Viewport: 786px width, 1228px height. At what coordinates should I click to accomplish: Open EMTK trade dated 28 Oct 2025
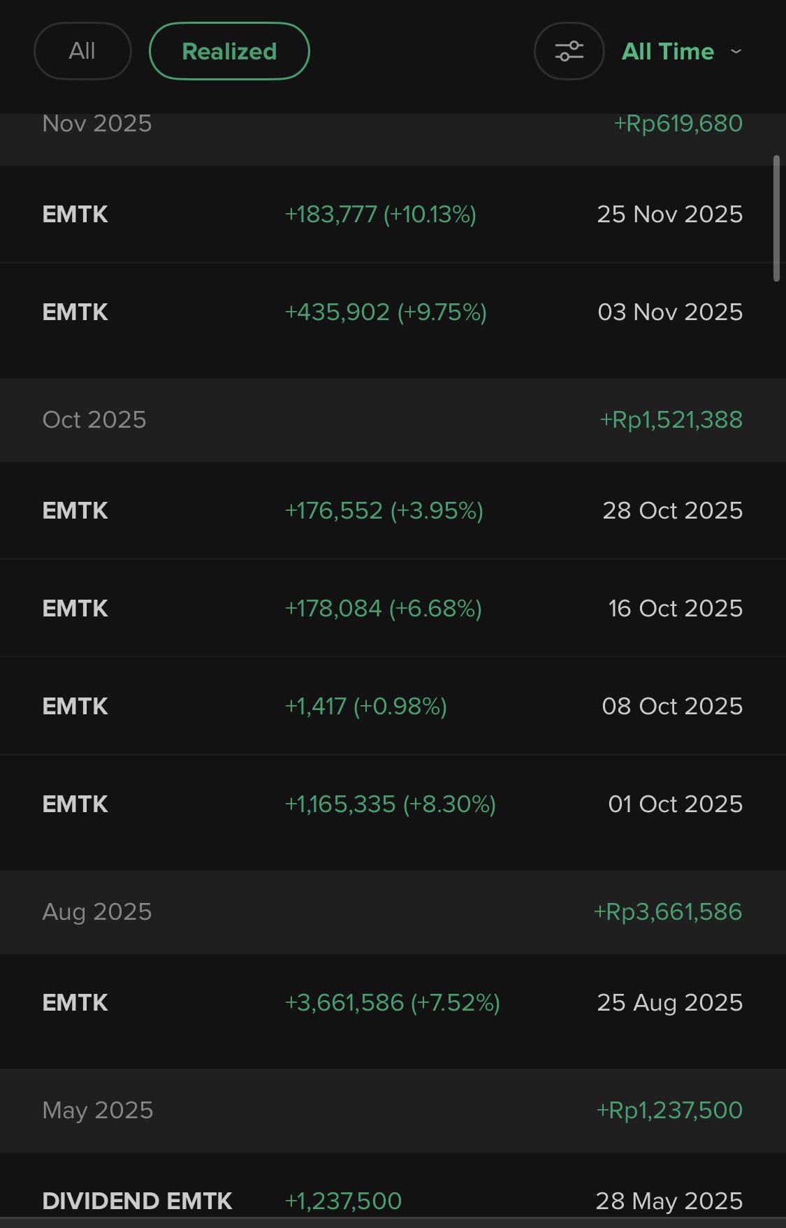click(392, 510)
